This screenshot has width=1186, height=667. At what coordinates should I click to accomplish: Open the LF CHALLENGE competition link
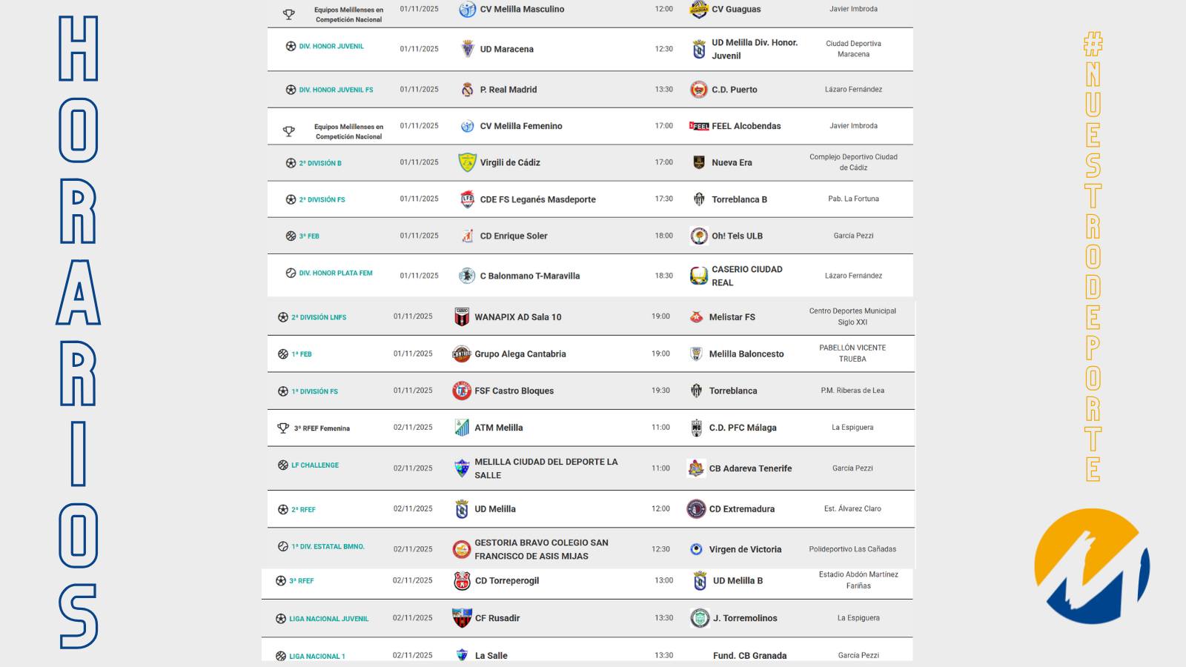pos(314,465)
